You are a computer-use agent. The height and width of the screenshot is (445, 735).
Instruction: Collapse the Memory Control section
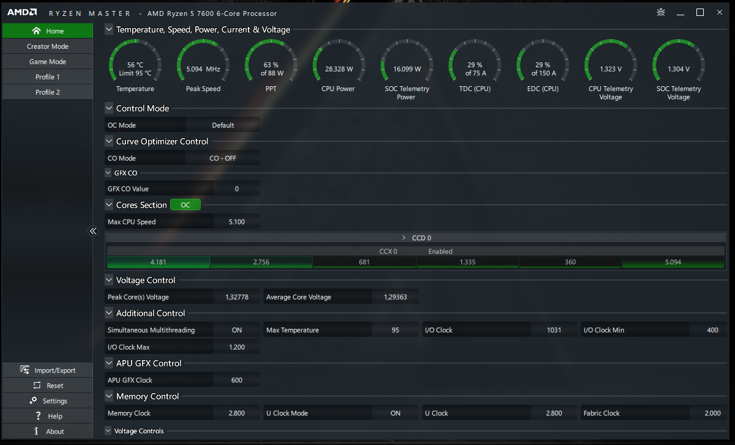pos(109,396)
